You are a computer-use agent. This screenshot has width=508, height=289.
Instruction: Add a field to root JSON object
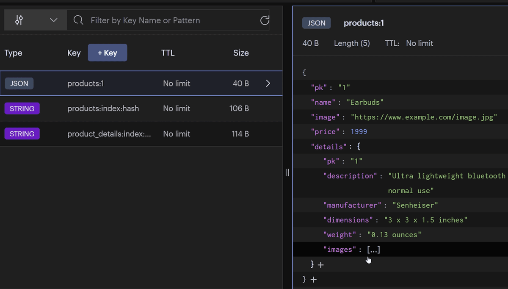pos(313,280)
